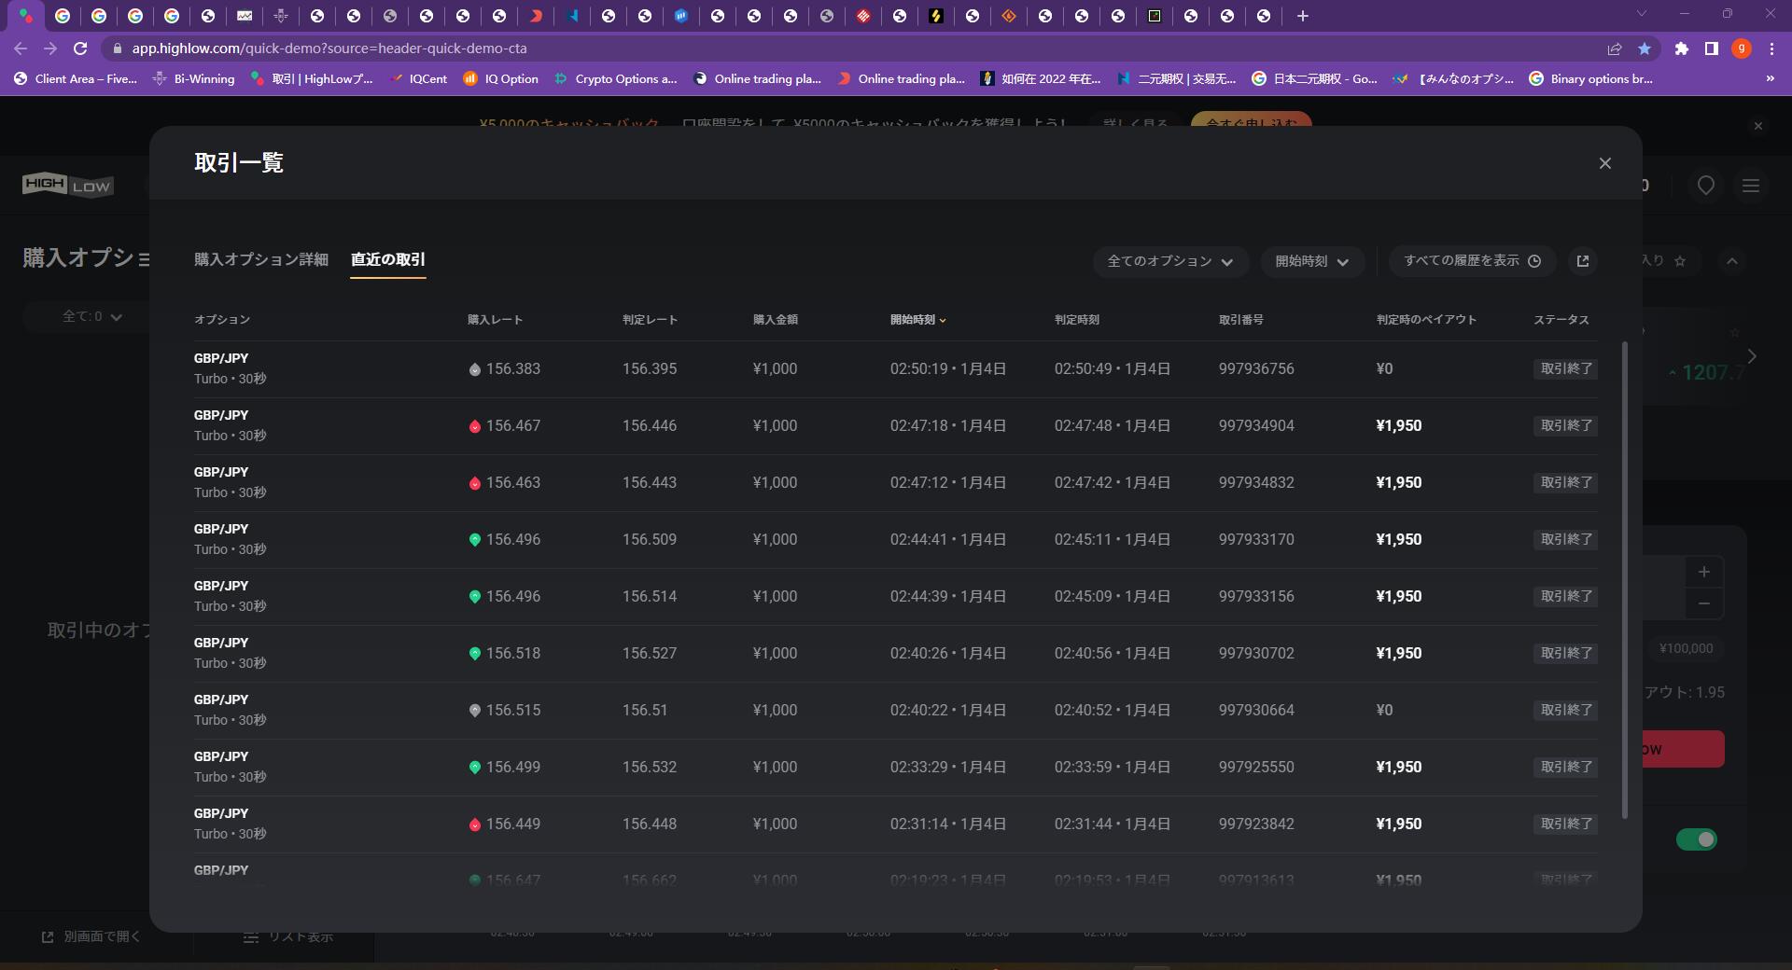Open Chrome side panel icon
Viewport: 1792px width, 970px height.
coord(1711,48)
